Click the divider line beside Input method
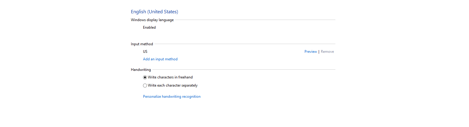This screenshot has height=127, width=469. pos(244,44)
